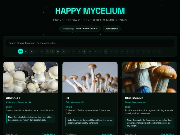
Task: Click Panaeolus cyanescens species name
Action: (136, 102)
